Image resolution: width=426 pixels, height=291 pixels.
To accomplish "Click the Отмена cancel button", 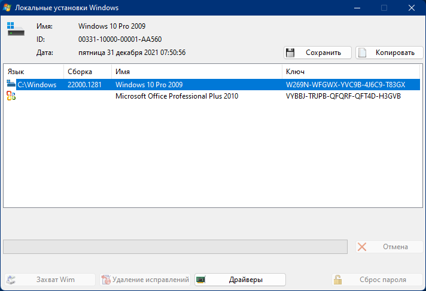I will [x=390, y=247].
